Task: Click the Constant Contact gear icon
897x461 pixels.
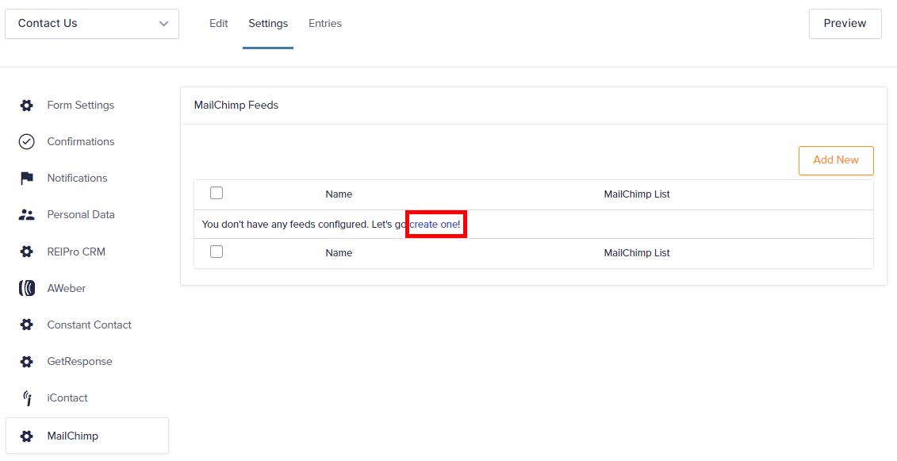Action: click(x=26, y=325)
